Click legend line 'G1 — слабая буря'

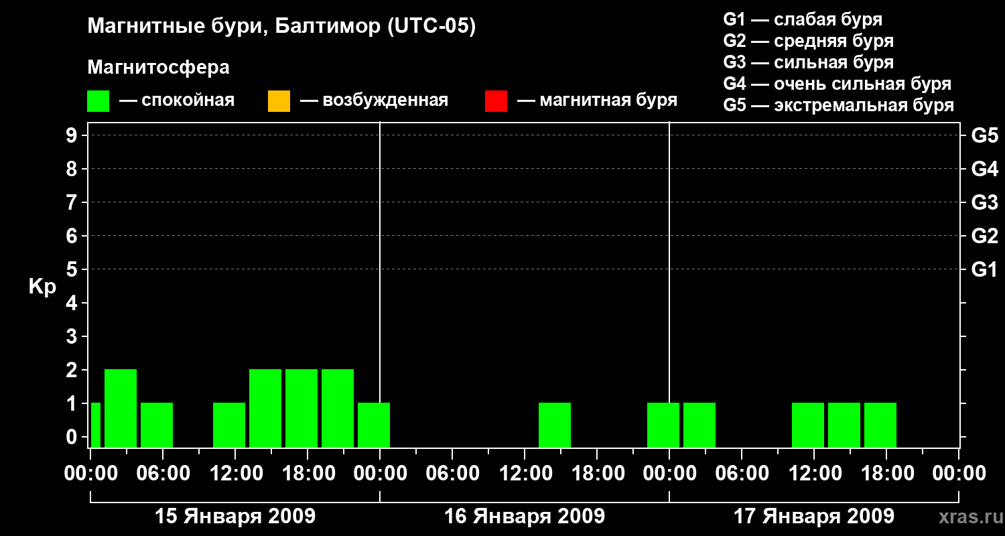pyautogui.click(x=803, y=19)
